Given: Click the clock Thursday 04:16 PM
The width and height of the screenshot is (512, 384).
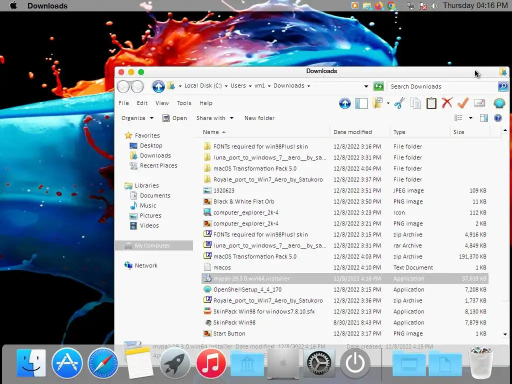Looking at the screenshot, I should coord(475,5).
